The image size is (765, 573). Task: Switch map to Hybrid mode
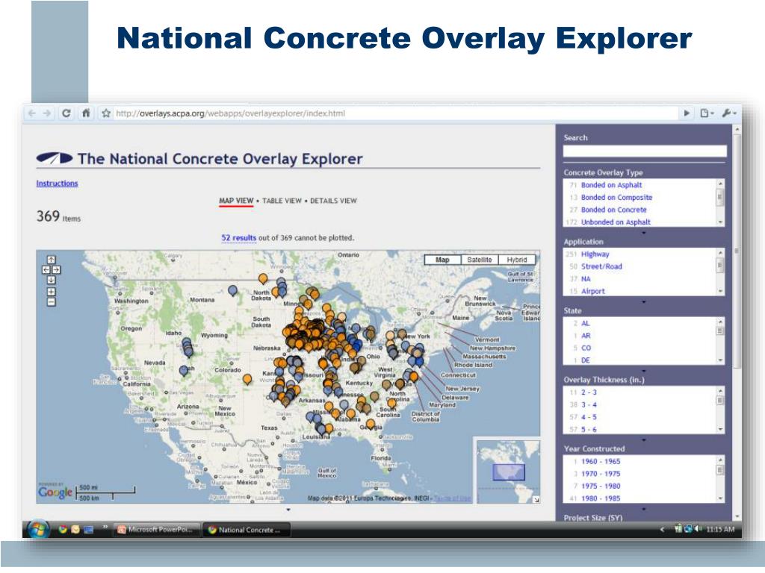[517, 260]
